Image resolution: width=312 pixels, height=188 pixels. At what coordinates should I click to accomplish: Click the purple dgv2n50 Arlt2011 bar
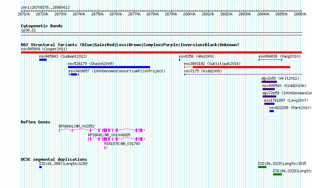(269, 82)
